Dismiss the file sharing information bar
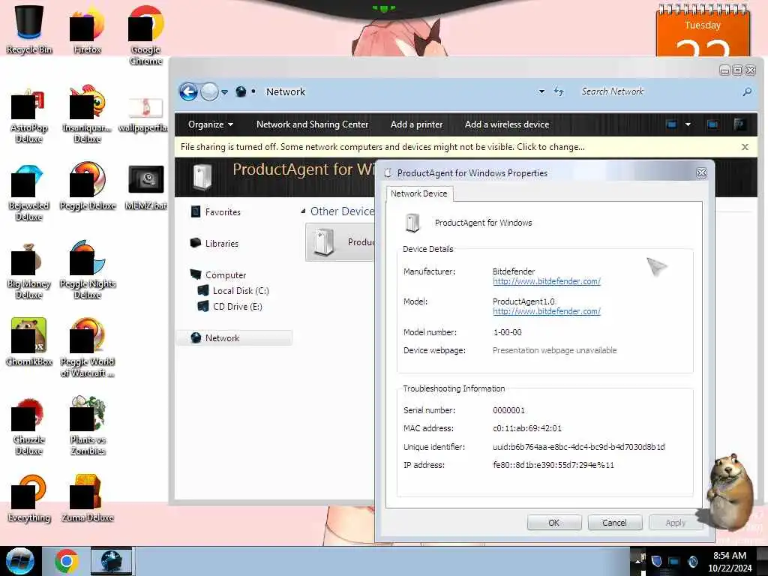The width and height of the screenshot is (768, 576). pos(745,147)
